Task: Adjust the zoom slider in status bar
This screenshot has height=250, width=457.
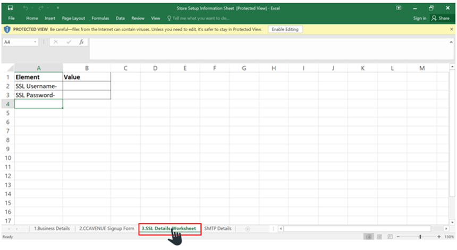Action: [420, 237]
